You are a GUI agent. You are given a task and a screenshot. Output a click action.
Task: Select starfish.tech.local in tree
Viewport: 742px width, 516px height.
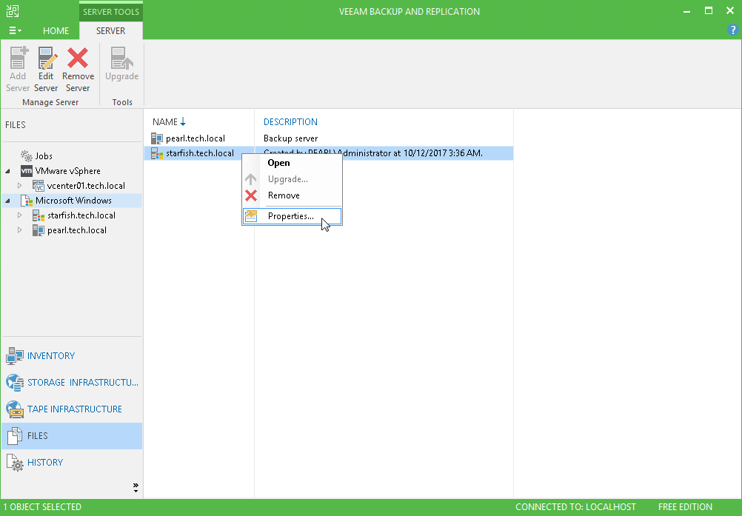tap(81, 215)
